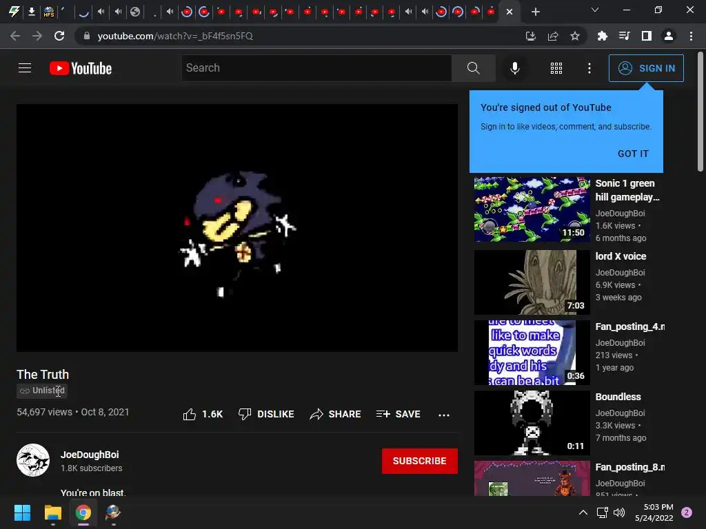Image resolution: width=706 pixels, height=529 pixels.
Task: Switch to the globe icon tab
Action: click(x=134, y=12)
